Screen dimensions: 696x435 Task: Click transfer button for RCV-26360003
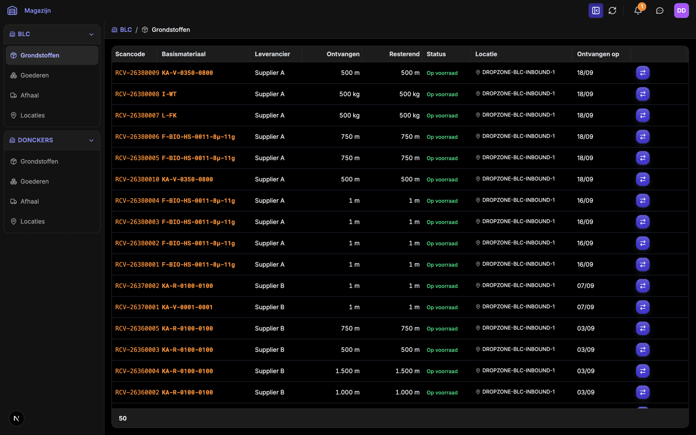coord(642,350)
